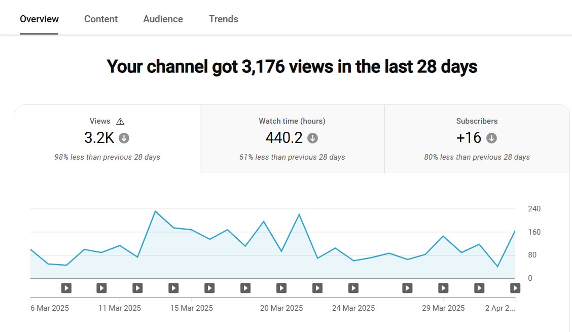
Task: Click the 240 y-axis label
Action: click(x=534, y=209)
